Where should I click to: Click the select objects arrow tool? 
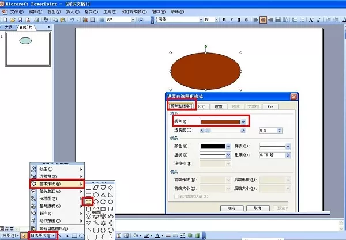[x=24, y=235]
